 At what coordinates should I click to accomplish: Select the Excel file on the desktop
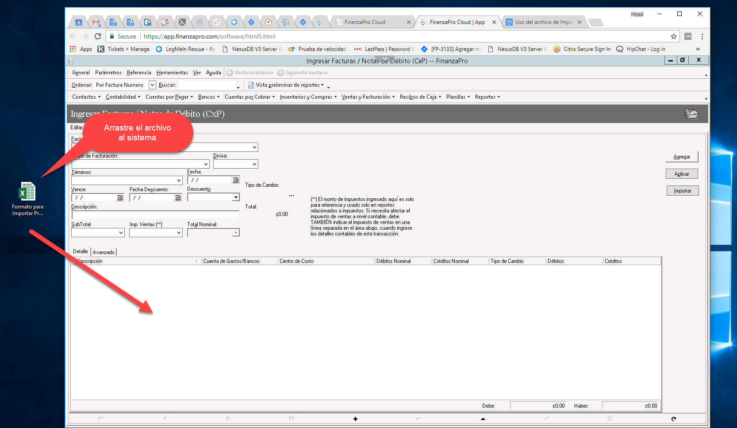pos(27,199)
